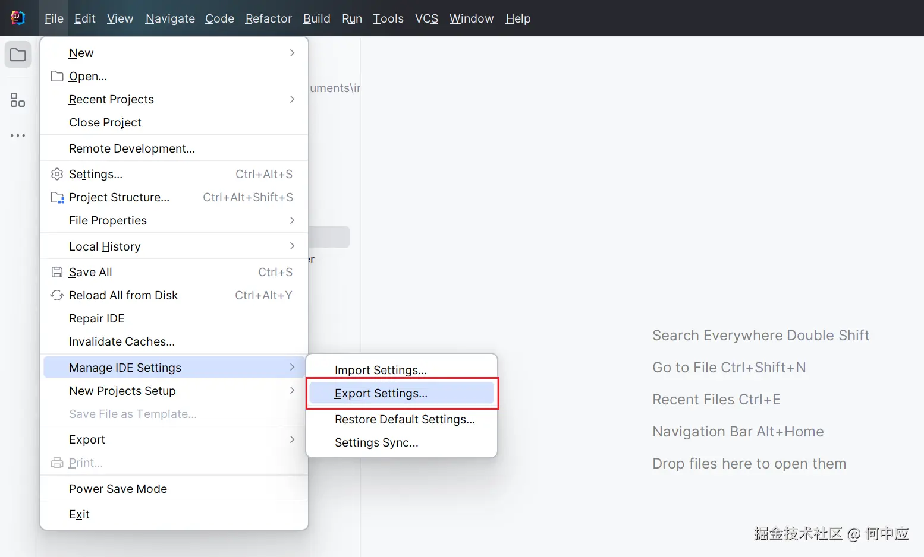Image resolution: width=924 pixels, height=557 pixels.
Task: Expand the Recent Projects submenu arrow
Action: (292, 99)
